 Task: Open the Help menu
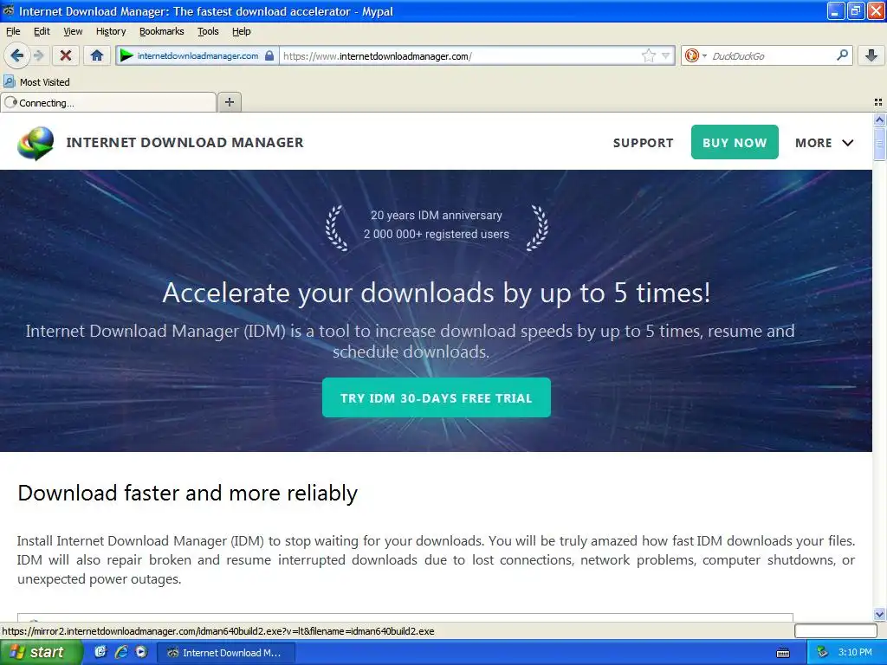click(x=242, y=31)
